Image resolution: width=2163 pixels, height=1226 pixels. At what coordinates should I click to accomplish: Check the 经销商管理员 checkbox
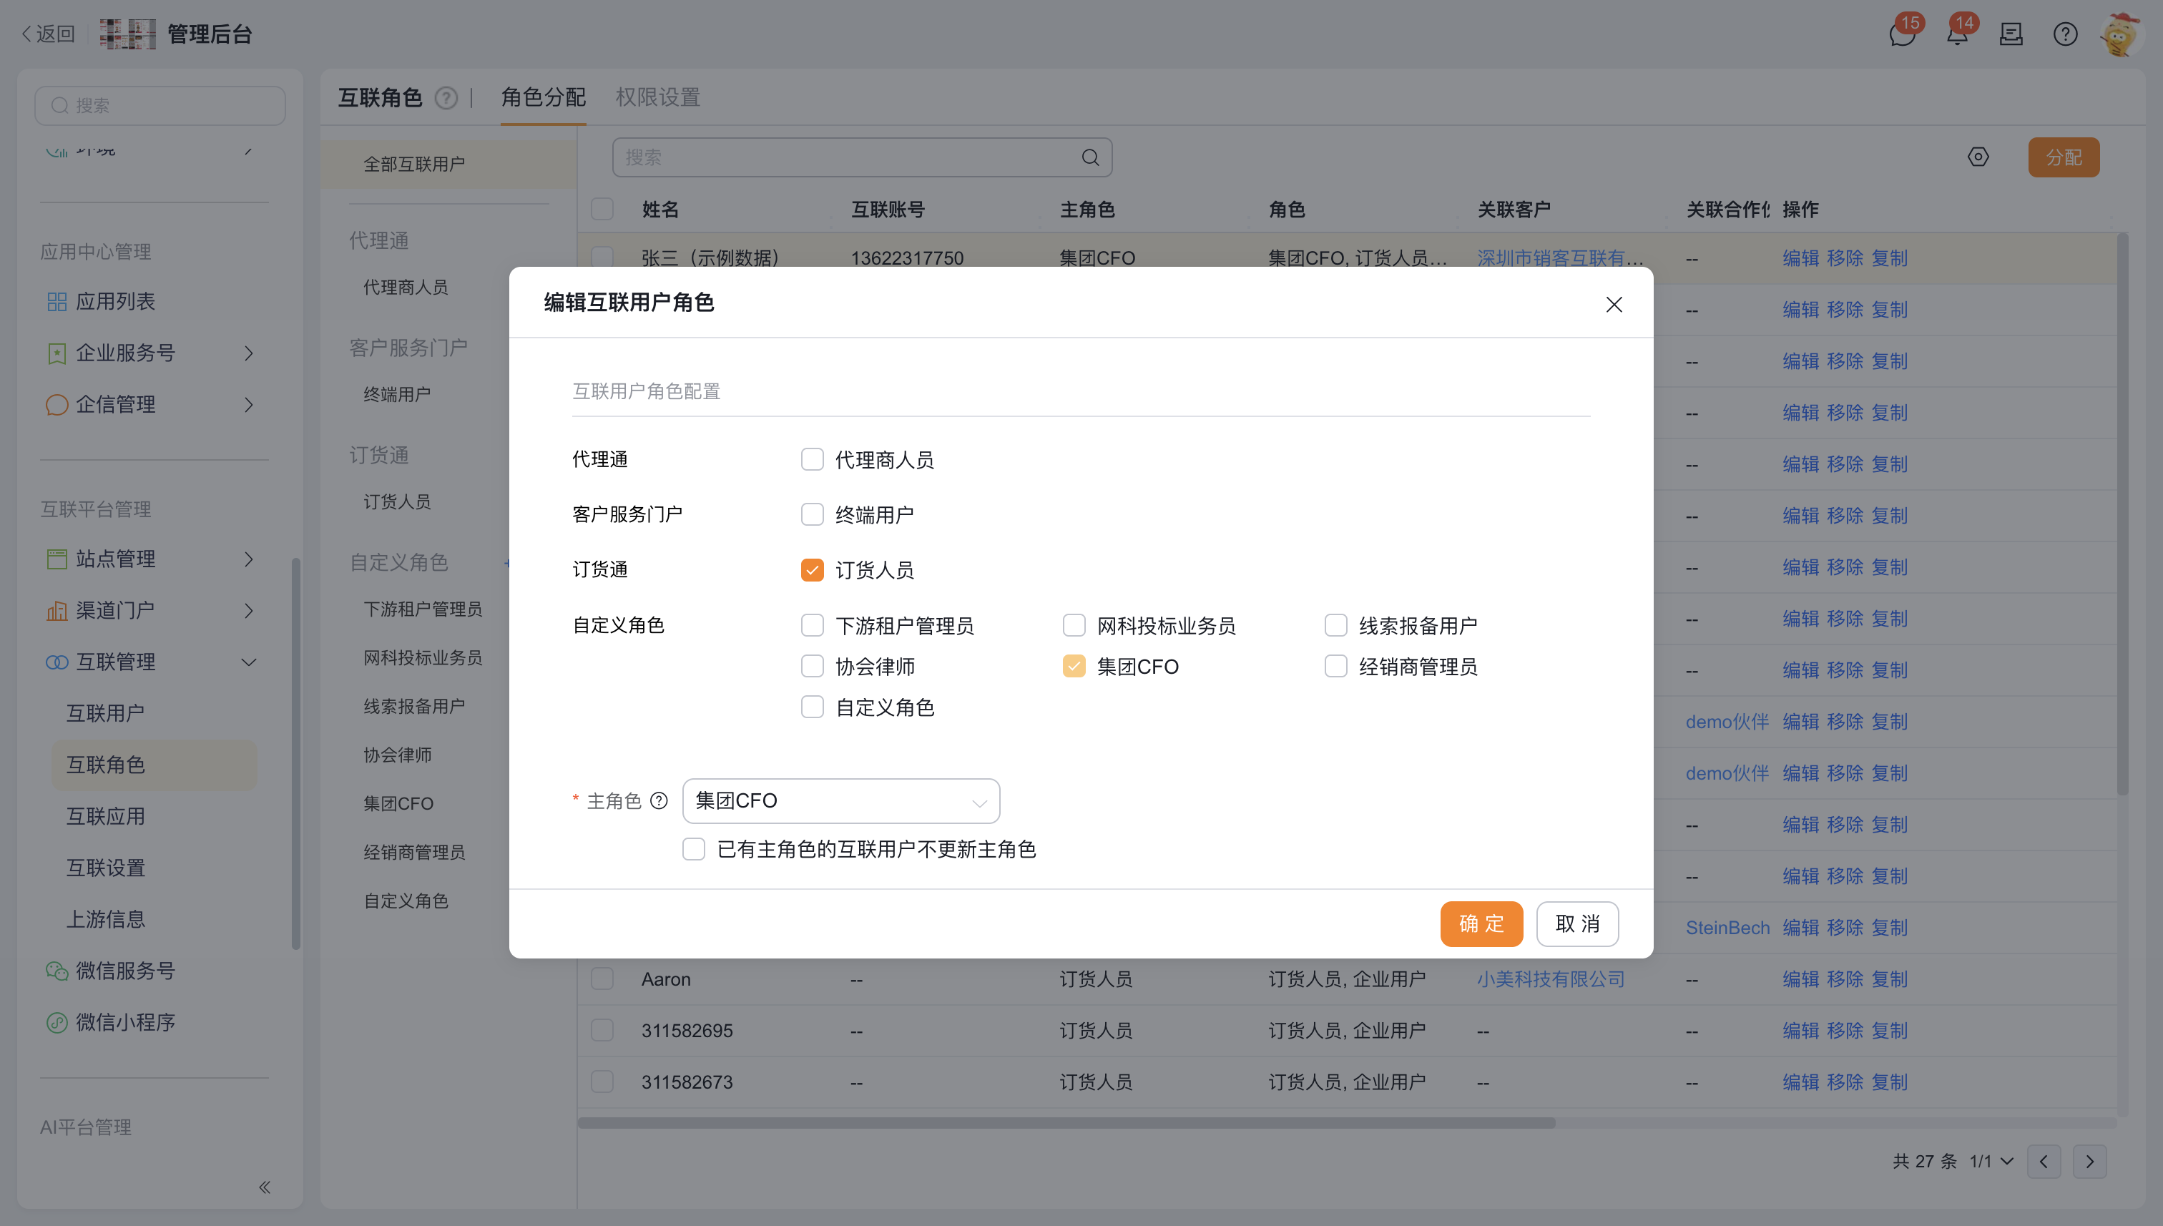[1335, 667]
